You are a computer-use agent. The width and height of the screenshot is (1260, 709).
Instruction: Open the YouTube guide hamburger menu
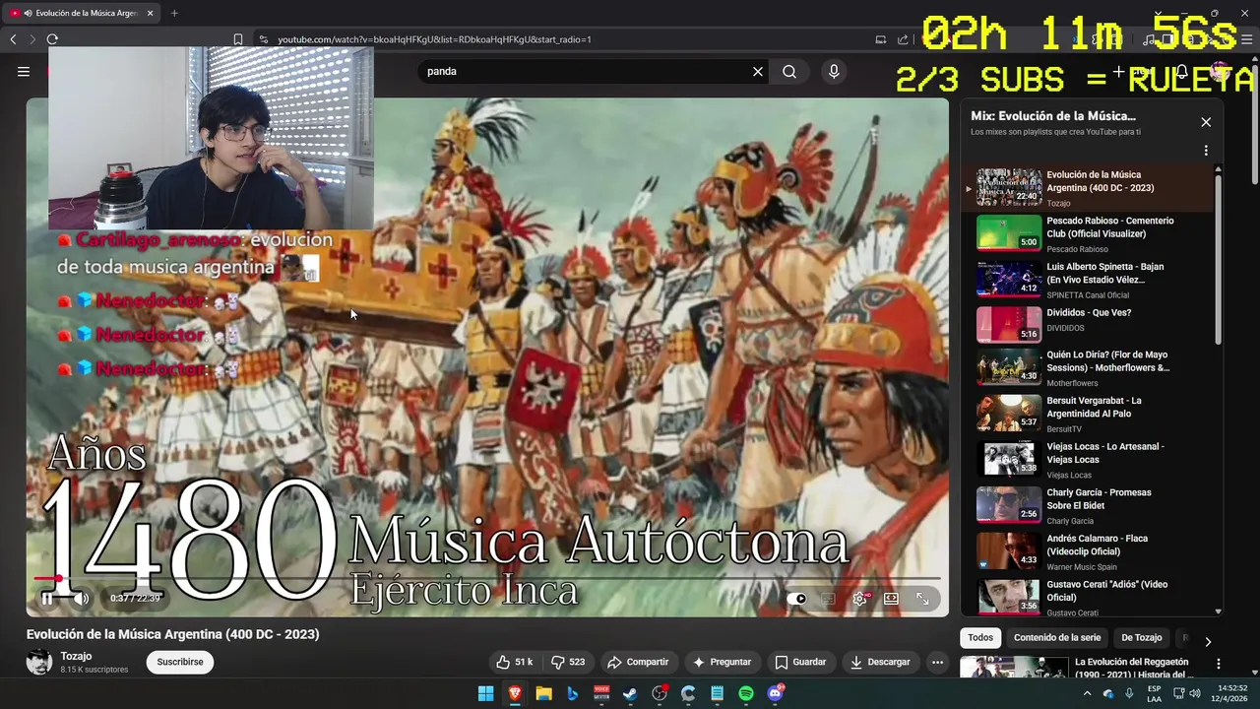(x=24, y=71)
